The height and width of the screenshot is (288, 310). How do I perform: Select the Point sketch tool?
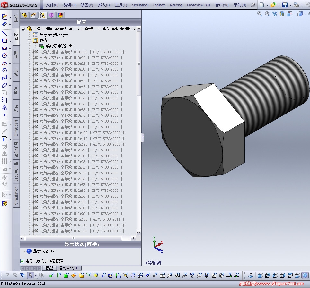pyautogui.click(x=4, y=115)
